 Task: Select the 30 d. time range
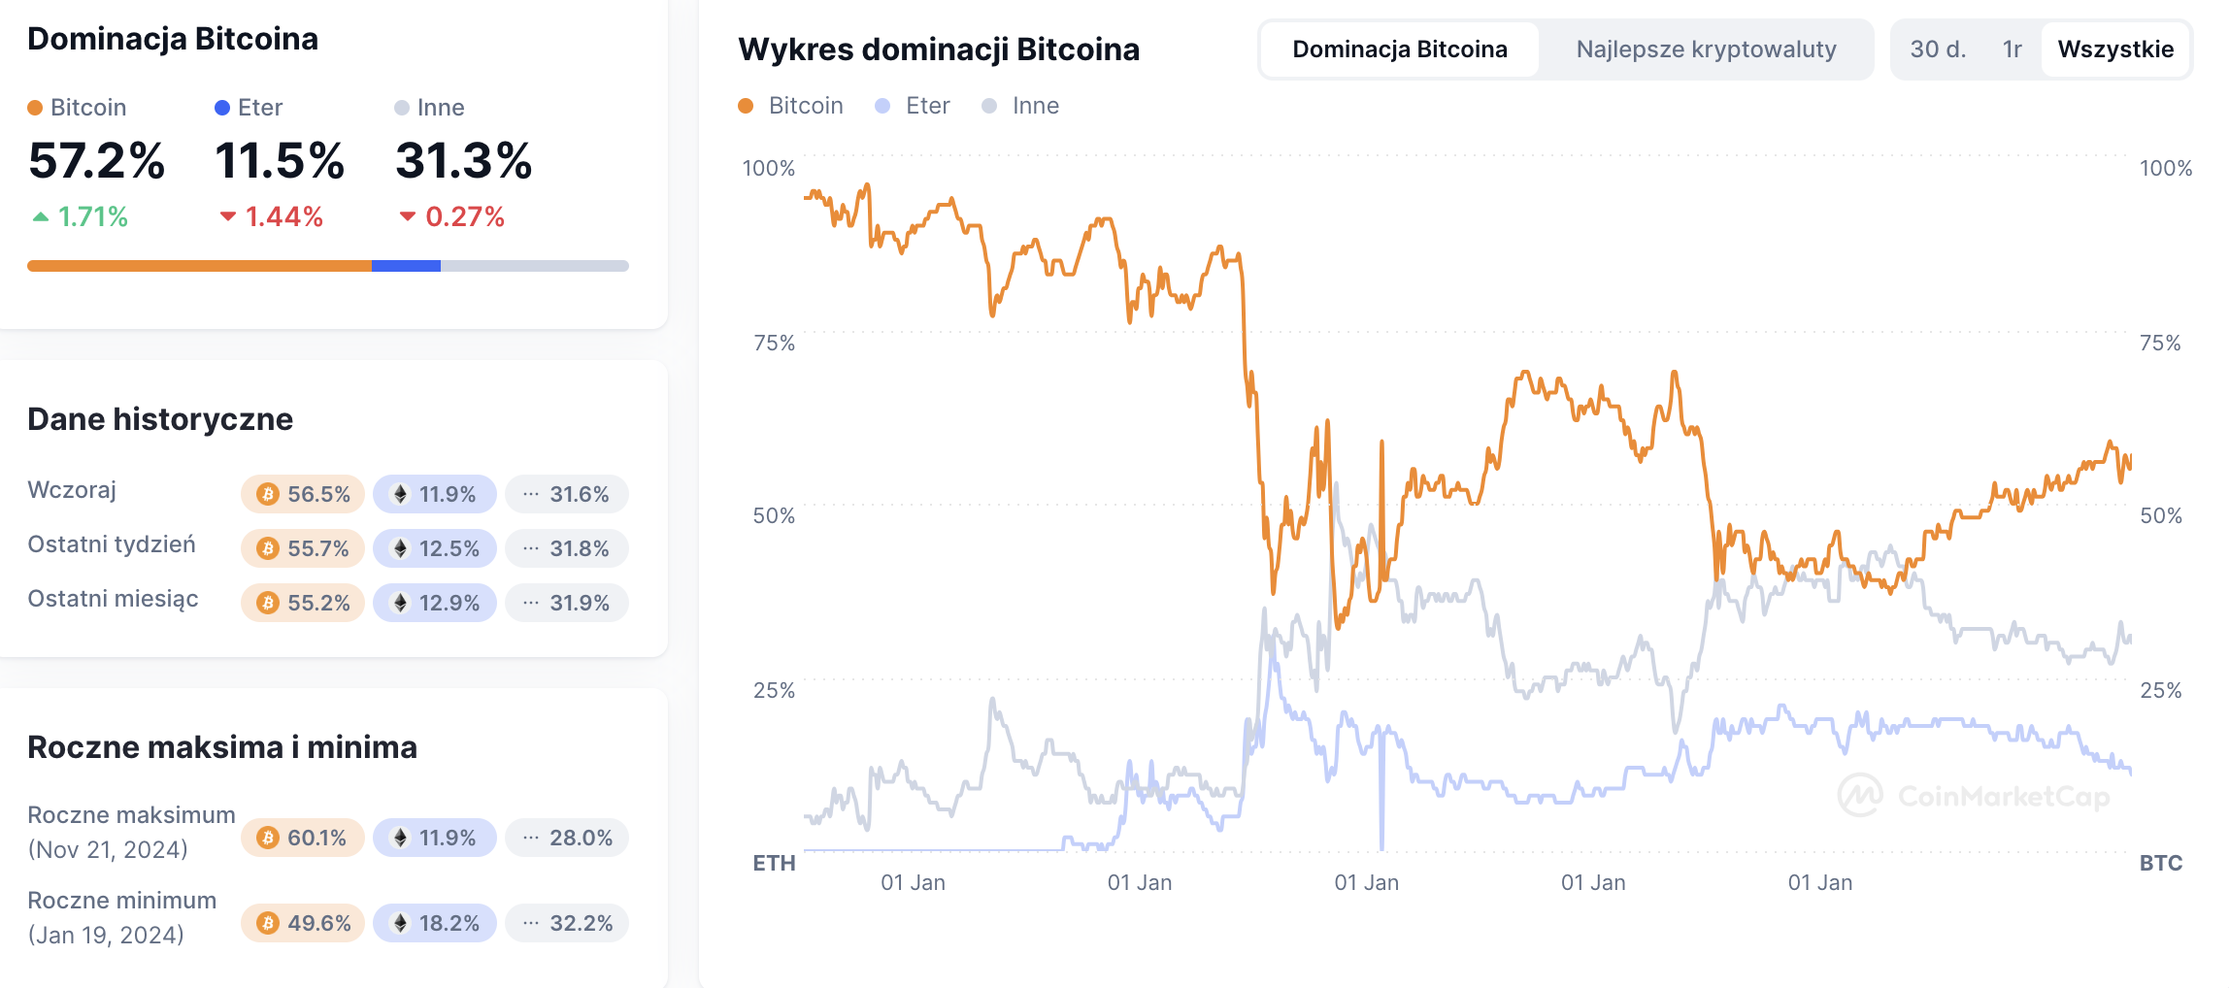(x=1938, y=49)
